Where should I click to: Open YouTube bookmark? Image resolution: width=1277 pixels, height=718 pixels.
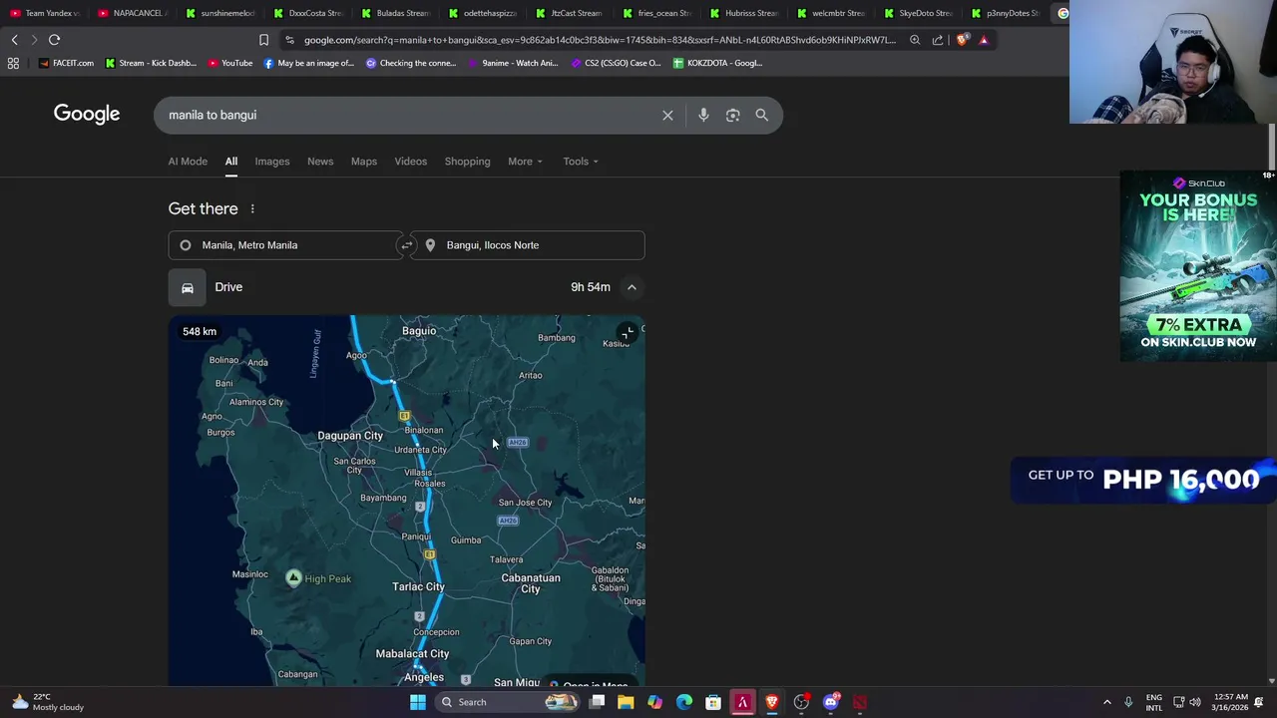(x=230, y=63)
